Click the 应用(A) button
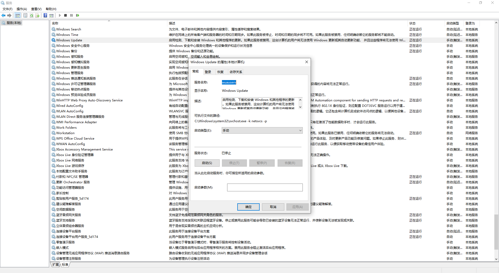The image size is (499, 273). tap(297, 207)
